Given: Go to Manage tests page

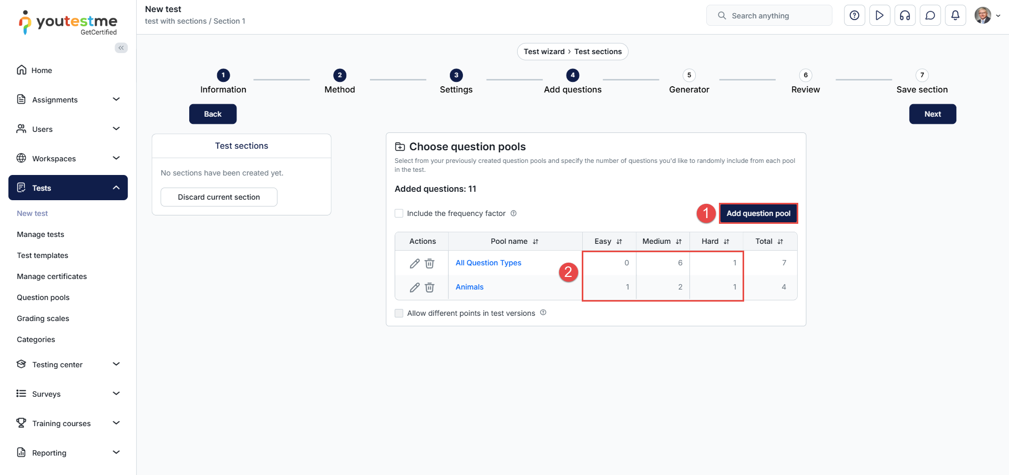Looking at the screenshot, I should (x=40, y=234).
